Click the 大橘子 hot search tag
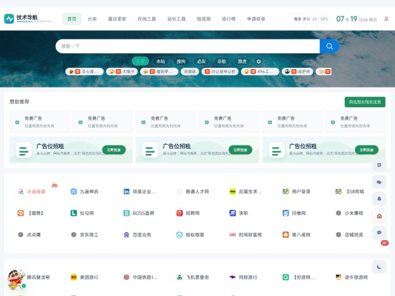This screenshot has width=395, height=296. [x=122, y=72]
